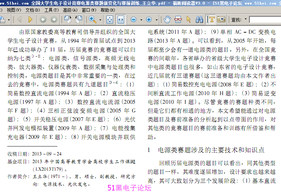Select the arrow pointer tool

pos(189,19)
